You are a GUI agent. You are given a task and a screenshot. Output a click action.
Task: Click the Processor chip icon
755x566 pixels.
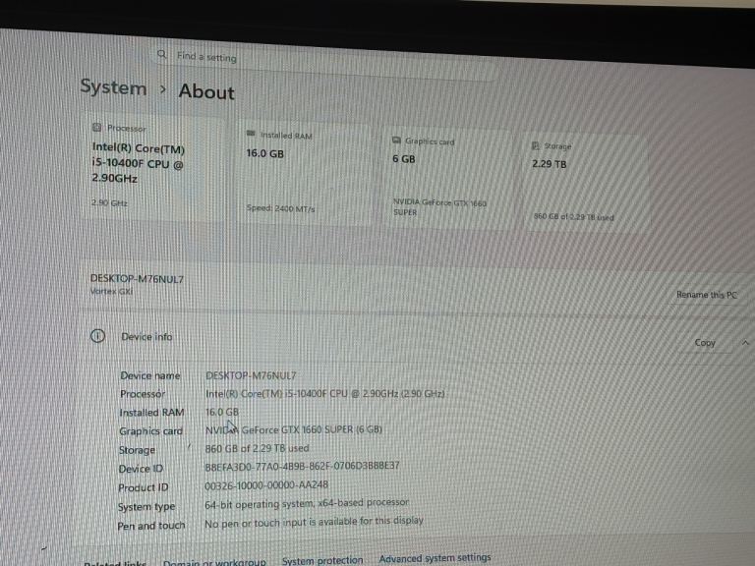click(x=96, y=128)
